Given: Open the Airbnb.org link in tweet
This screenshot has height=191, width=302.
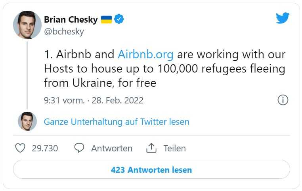Looking at the screenshot, I should [145, 54].
